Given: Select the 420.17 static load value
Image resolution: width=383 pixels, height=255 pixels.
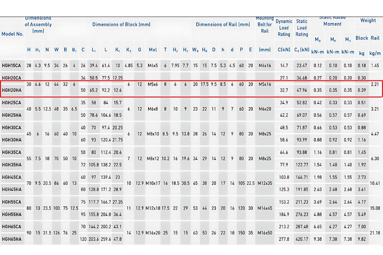Looking at the screenshot, I should (x=302, y=239).
